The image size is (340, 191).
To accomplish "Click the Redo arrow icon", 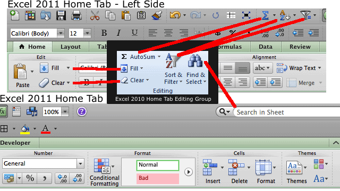I will (195, 15).
